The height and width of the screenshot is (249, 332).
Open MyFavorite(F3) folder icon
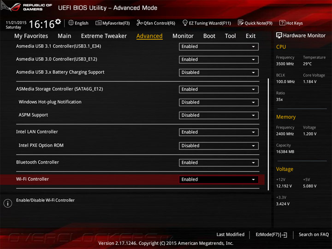[98, 23]
